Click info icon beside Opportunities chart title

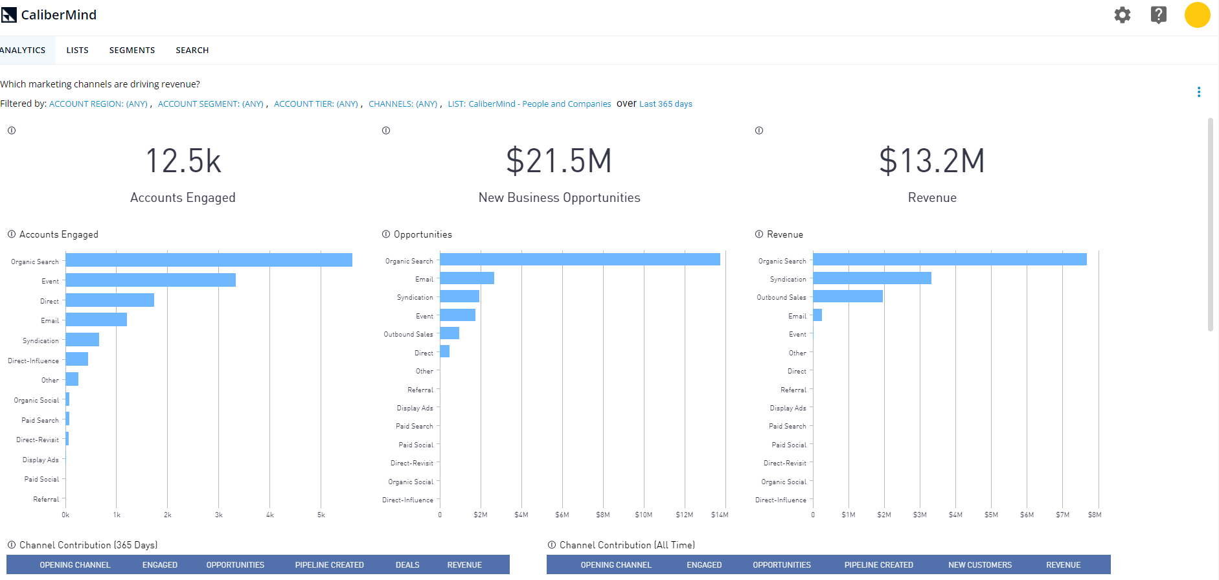click(x=386, y=234)
